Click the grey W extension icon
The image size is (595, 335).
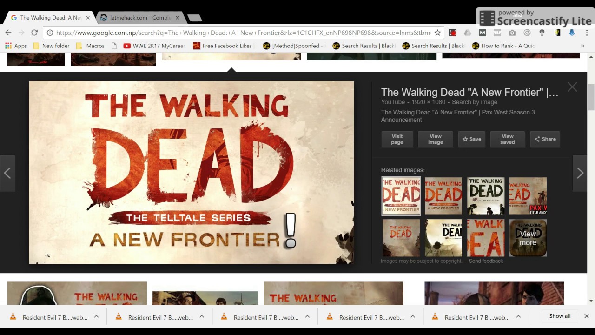pos(497,33)
